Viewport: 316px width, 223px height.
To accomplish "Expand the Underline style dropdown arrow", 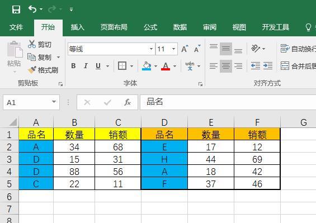I will tap(107, 66).
